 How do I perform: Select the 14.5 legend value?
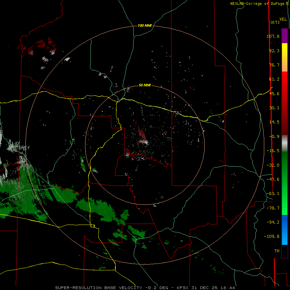(274, 122)
